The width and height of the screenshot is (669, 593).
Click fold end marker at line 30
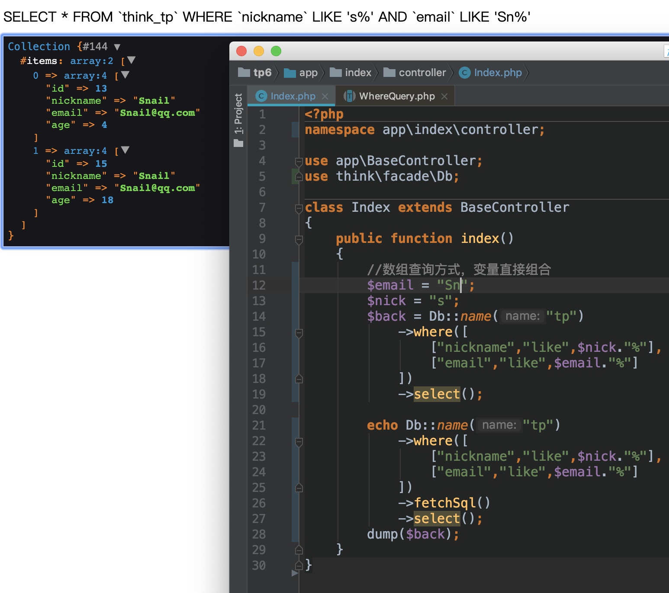(x=299, y=565)
